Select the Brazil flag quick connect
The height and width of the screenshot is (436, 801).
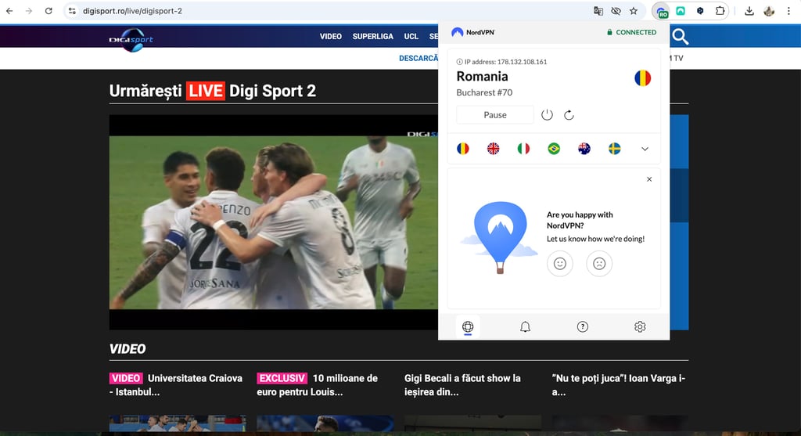(x=554, y=149)
